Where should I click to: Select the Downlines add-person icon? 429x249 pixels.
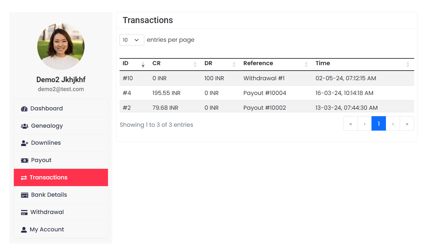click(x=24, y=143)
